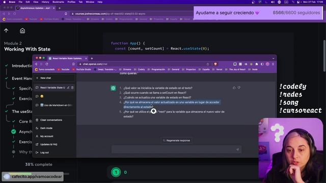The width and height of the screenshot is (326, 183).
Task: Thumbs down the ChatGPT response
Action: 239,88
